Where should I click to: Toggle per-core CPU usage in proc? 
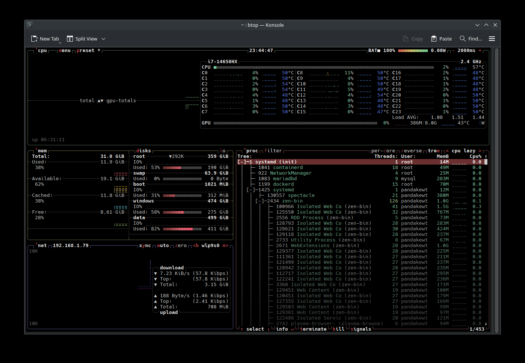point(383,151)
